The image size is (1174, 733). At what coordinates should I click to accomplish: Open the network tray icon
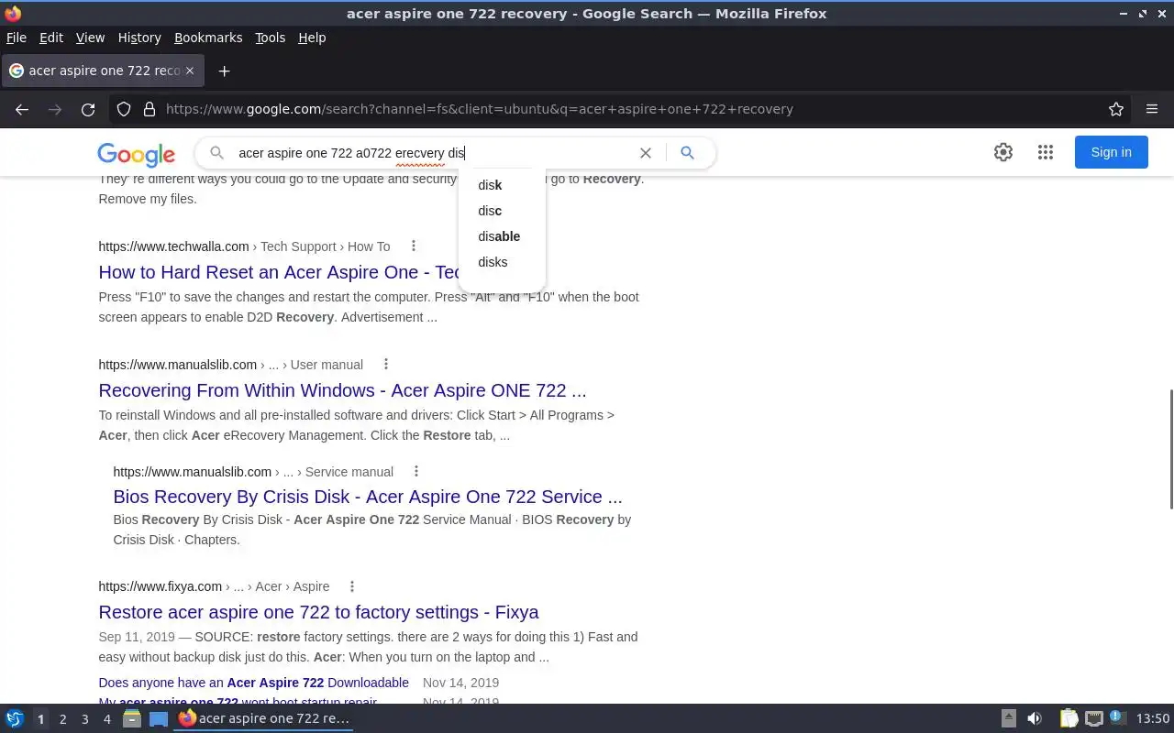(x=1093, y=718)
